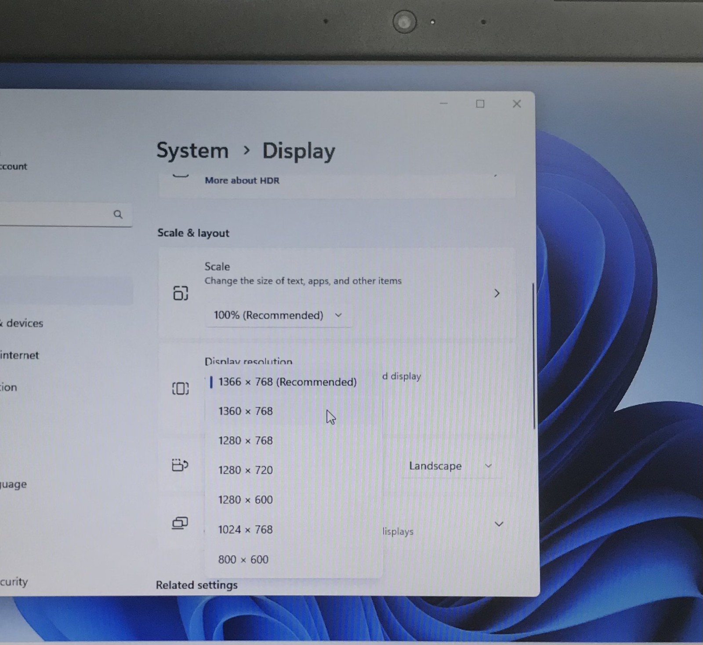Click the settings page vertical scrollbar
Image resolution: width=703 pixels, height=645 pixels.
tap(534, 356)
